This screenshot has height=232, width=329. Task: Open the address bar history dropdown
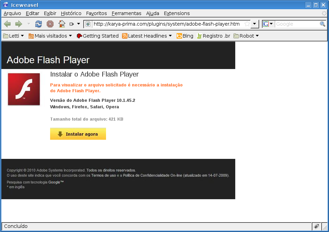(x=255, y=24)
